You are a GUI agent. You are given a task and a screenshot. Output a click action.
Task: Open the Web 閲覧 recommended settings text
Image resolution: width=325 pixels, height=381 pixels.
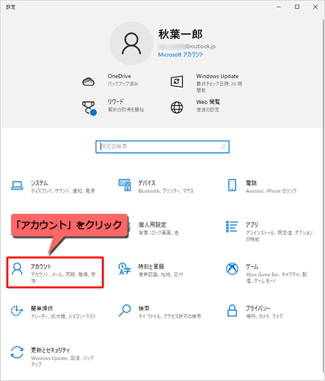click(x=208, y=110)
